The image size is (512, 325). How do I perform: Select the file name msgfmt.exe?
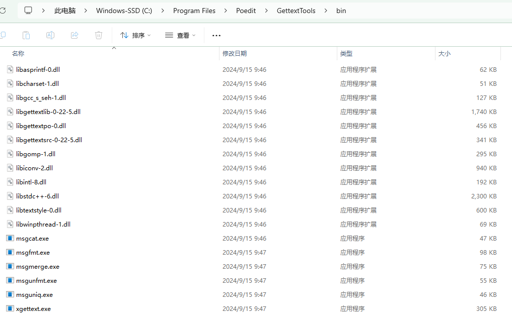click(x=33, y=252)
